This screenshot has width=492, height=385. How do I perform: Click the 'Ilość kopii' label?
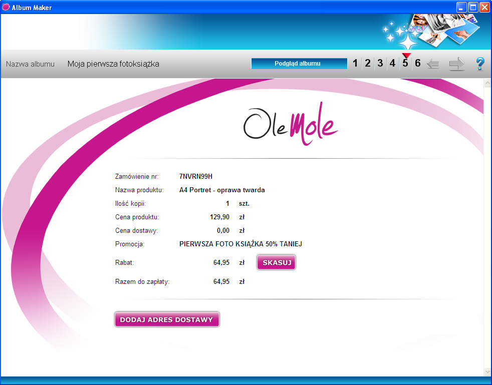[x=131, y=203]
